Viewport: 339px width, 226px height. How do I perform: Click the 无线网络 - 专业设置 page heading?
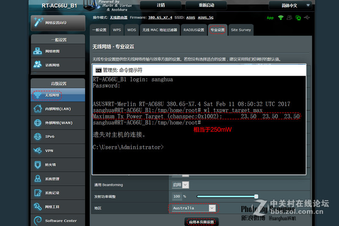point(113,47)
